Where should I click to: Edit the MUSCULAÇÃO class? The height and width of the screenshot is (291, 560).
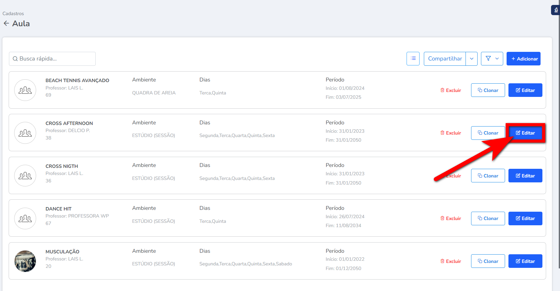coord(525,261)
